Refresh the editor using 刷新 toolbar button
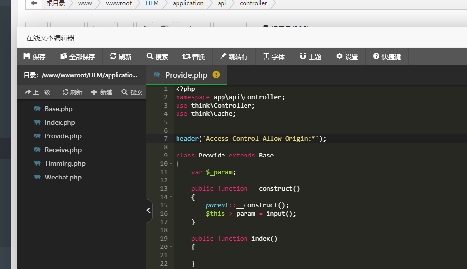The height and width of the screenshot is (269, 467). coord(121,57)
